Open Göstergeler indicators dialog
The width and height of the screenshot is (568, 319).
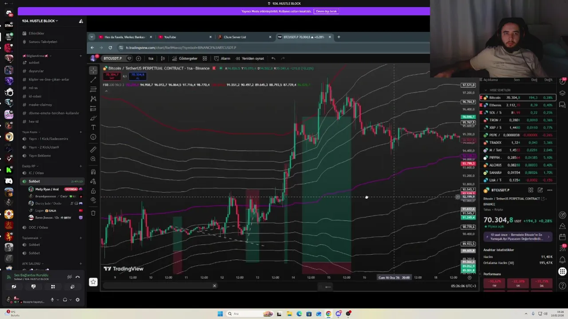click(x=185, y=58)
